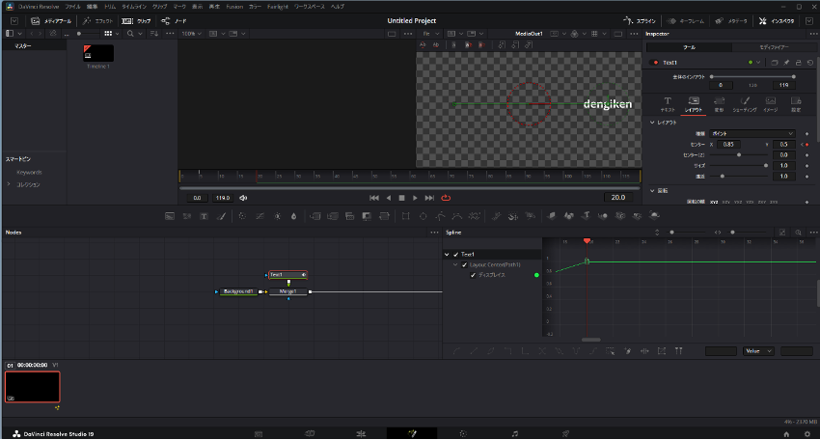The image size is (820, 440).
Task: Select the シェーディング tab in Inspector
Action: pos(745,103)
